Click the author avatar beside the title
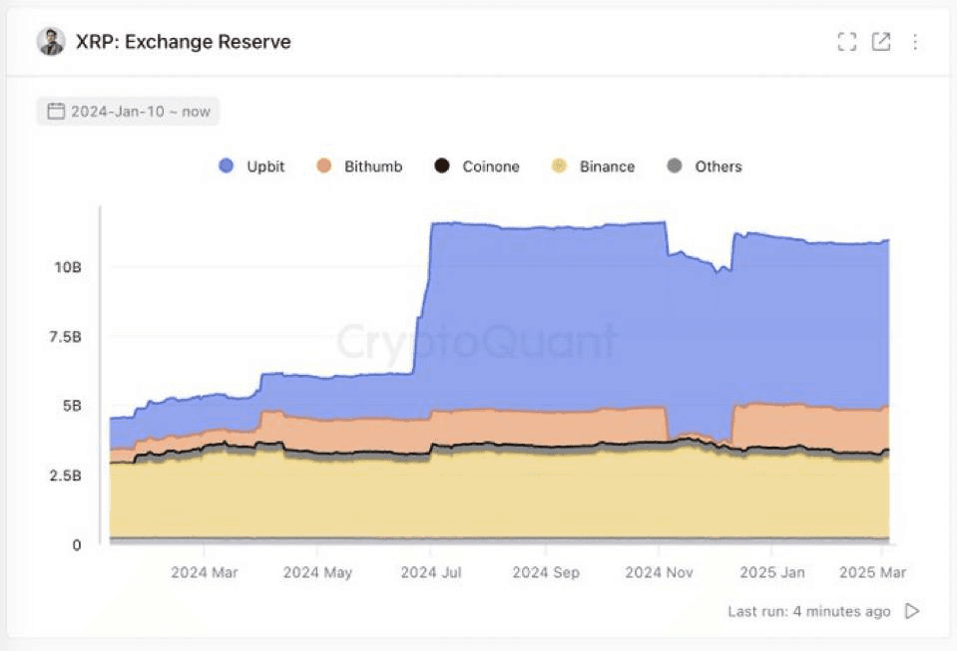 [51, 42]
